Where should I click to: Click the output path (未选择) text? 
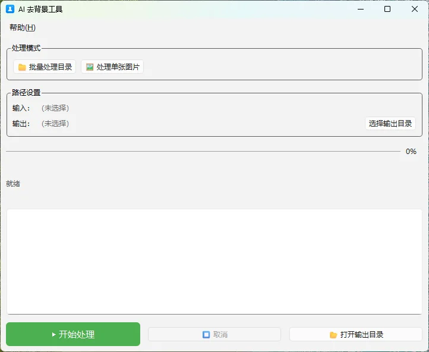55,124
